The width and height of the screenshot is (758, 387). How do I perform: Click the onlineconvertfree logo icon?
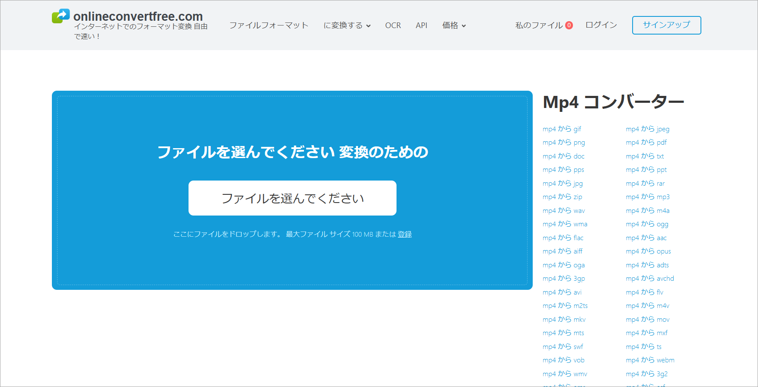tap(61, 16)
